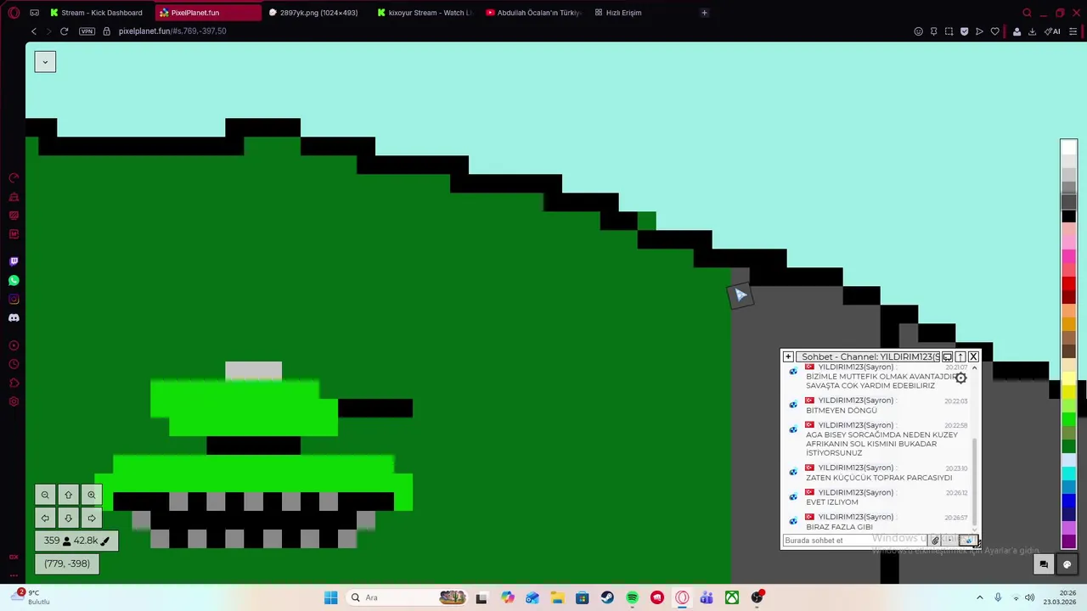The image size is (1087, 611).
Task: Switch to the PixelPlanet.fun tab
Action: (208, 13)
